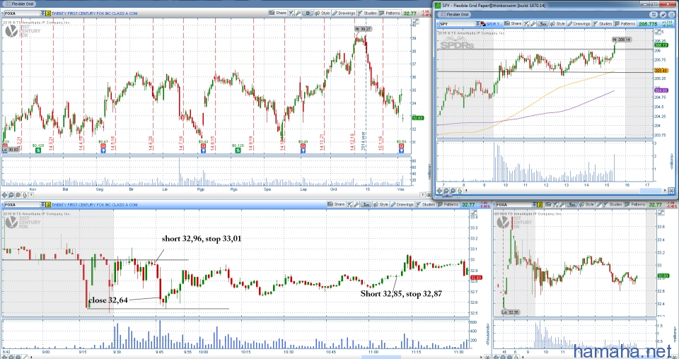Open Studies menu in daily FOXA chart
Viewport: 679px width, 359px height.
[x=367, y=13]
